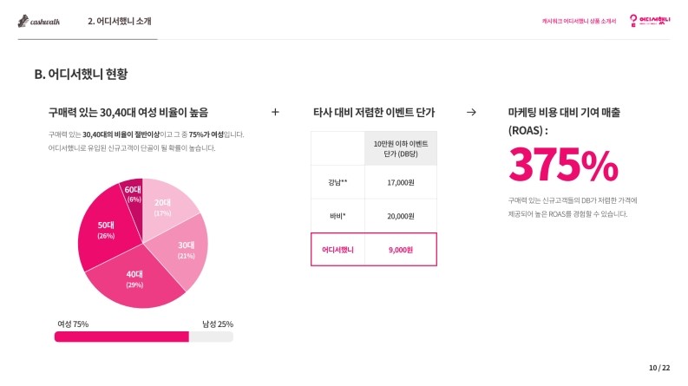Click the gray 남성 25% bar segment
The image size is (688, 386).
[211, 337]
